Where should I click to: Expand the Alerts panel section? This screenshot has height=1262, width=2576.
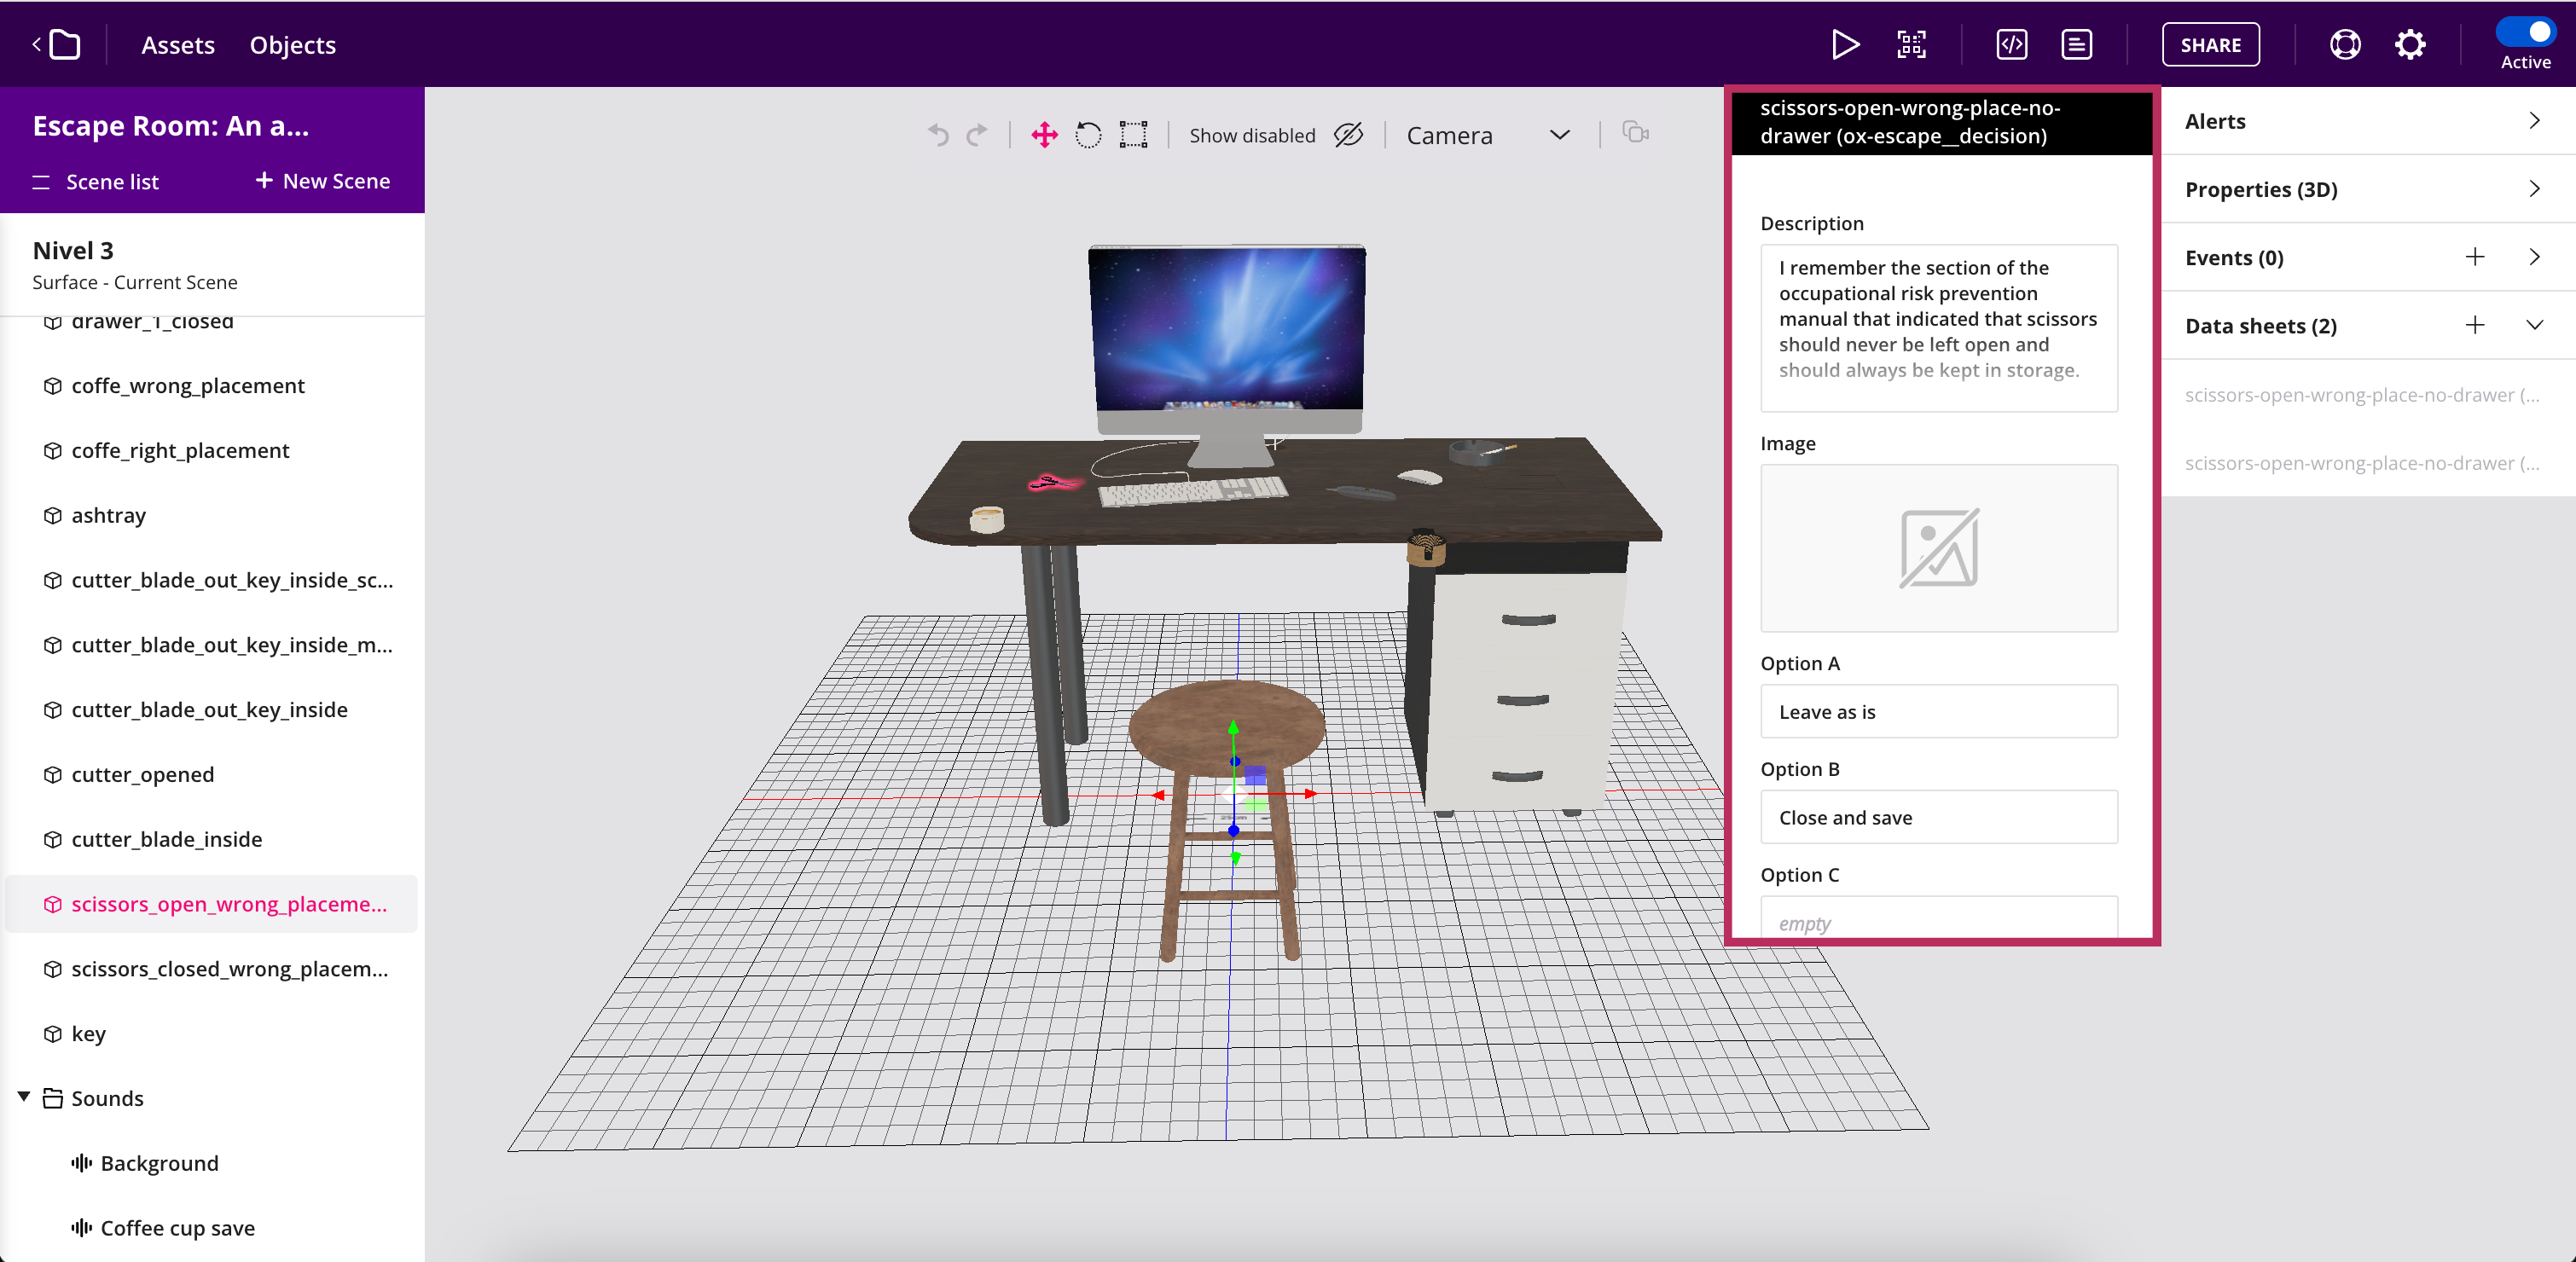click(2535, 119)
